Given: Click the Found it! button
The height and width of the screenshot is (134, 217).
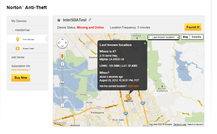Looking at the screenshot, I should coord(193,27).
